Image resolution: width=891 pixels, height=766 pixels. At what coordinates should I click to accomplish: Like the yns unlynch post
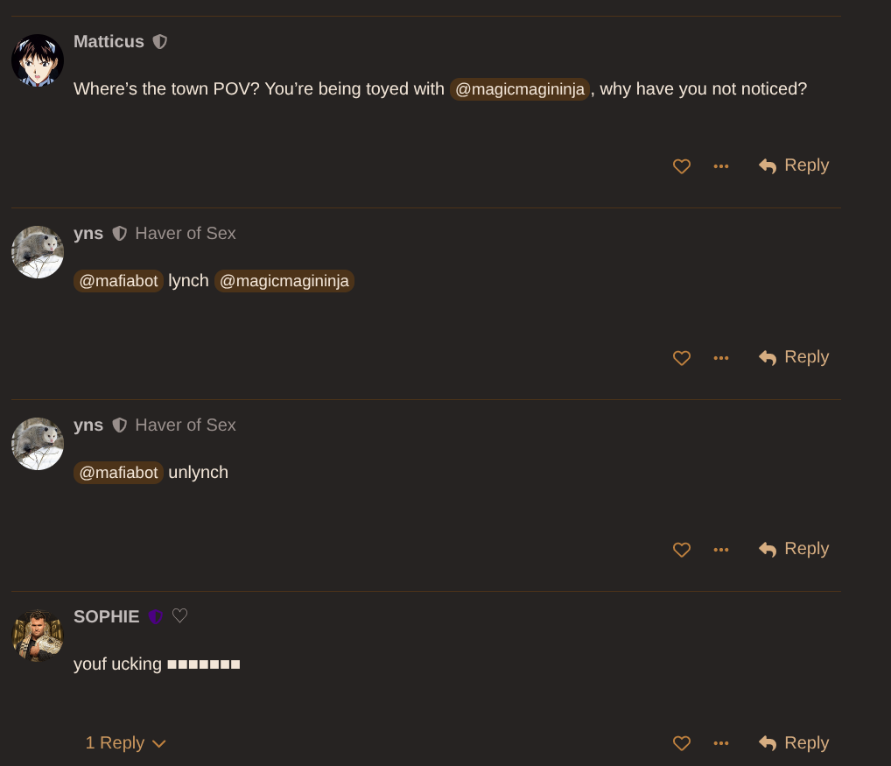[x=682, y=550]
